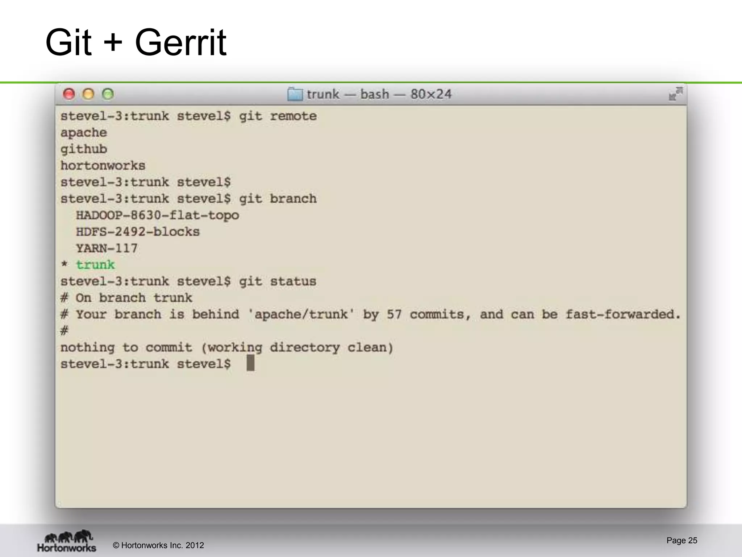The height and width of the screenshot is (557, 742).
Task: Click the green zoom button of terminal
Action: pos(108,94)
